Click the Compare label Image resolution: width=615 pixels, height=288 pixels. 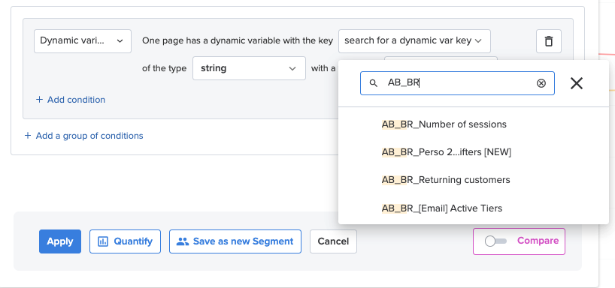click(x=538, y=241)
